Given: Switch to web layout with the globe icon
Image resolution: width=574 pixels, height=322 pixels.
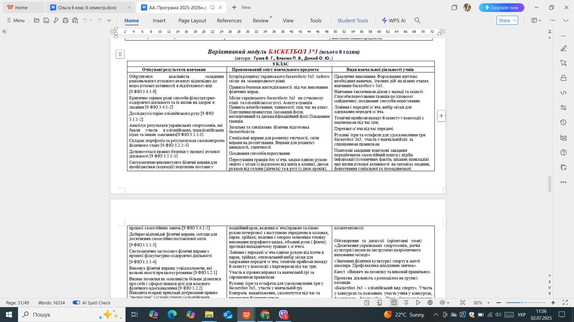Looking at the screenshot, I should pos(430,303).
